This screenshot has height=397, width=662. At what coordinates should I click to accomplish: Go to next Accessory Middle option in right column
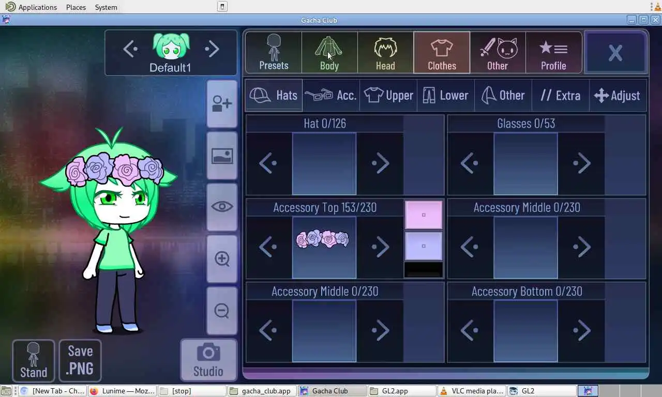coord(582,247)
